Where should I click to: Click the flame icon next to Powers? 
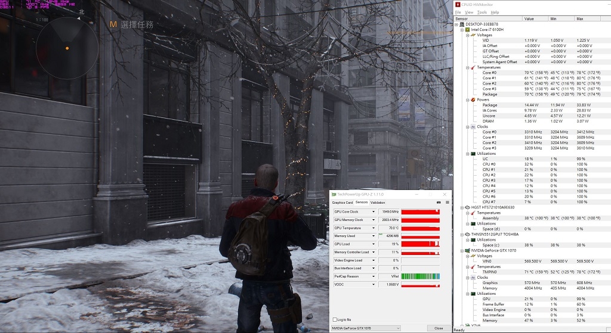click(473, 99)
